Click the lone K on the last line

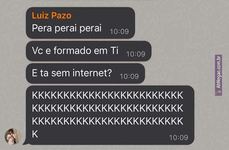[35, 134]
